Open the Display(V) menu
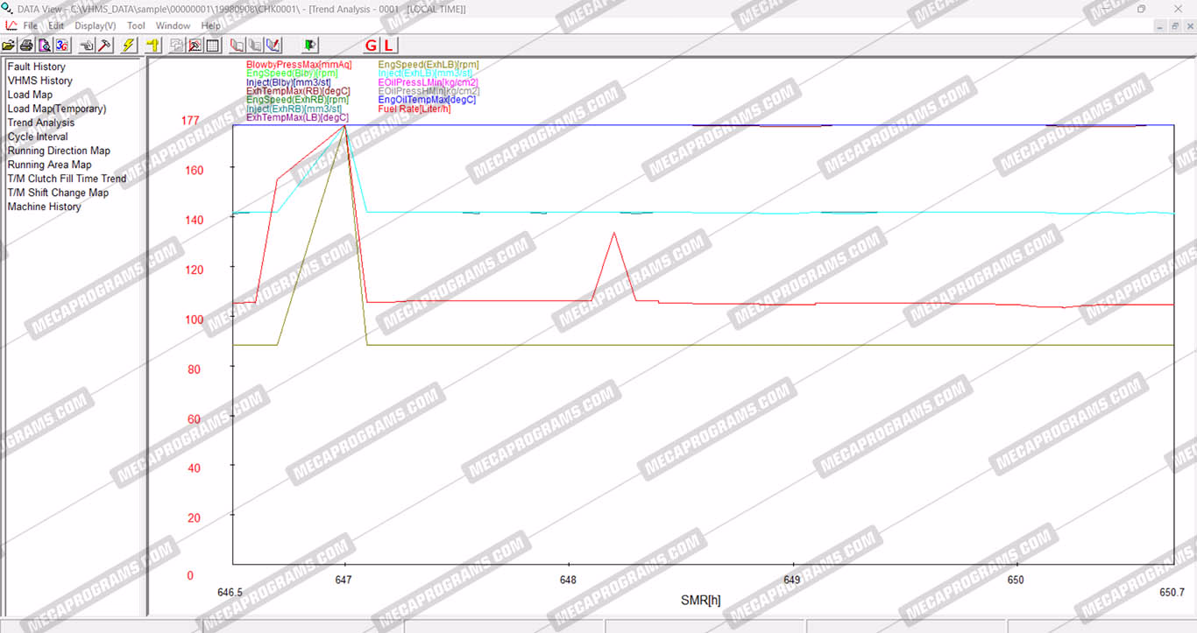 click(95, 25)
